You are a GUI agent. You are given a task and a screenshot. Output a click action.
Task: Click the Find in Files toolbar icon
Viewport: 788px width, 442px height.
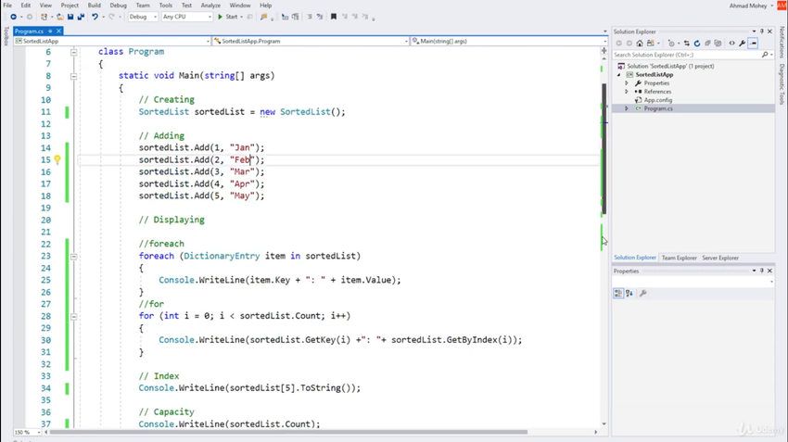(264, 17)
